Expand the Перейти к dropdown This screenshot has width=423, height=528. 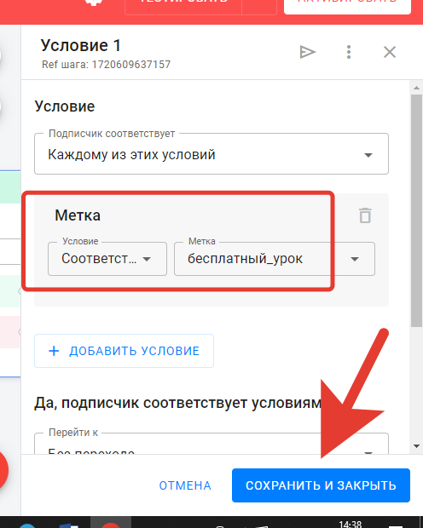(211, 444)
